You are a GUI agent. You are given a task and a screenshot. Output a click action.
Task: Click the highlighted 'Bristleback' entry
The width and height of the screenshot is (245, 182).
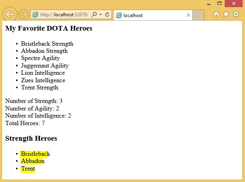35,154
